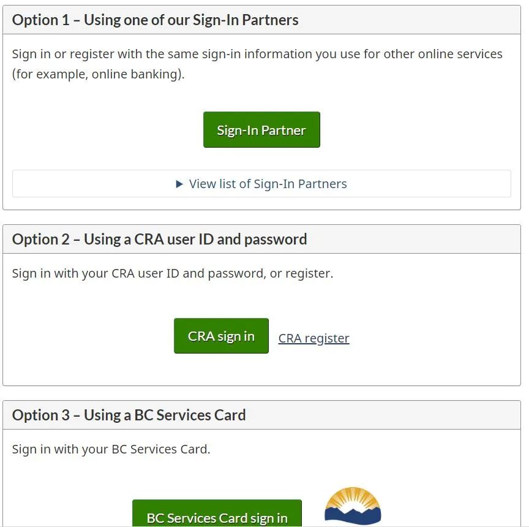This screenshot has height=527, width=529.
Task: Click the green CRA sign in button
Action: tap(221, 336)
